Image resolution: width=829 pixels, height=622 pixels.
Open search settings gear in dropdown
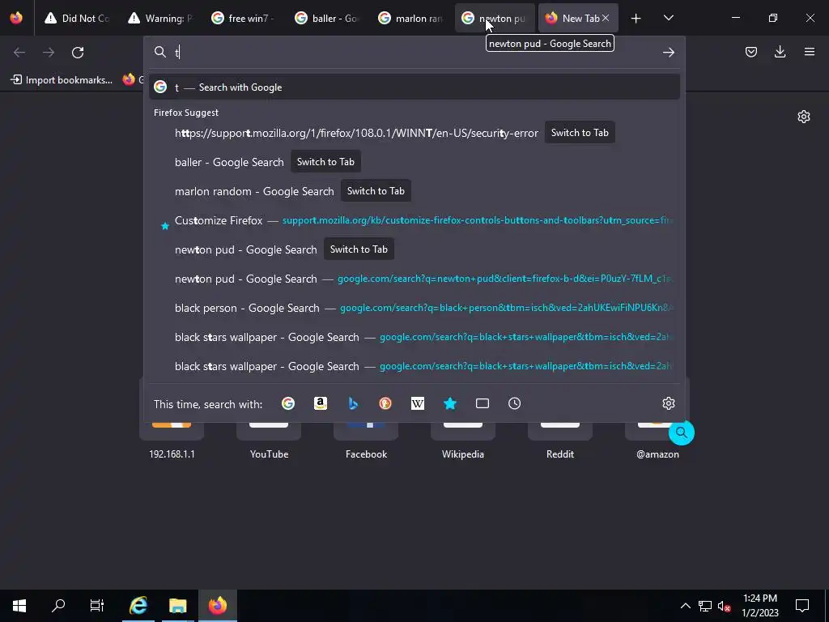tap(668, 403)
